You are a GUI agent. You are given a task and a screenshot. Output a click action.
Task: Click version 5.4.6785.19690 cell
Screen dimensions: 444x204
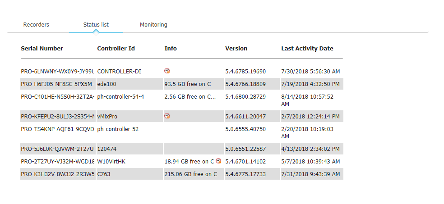(x=245, y=72)
